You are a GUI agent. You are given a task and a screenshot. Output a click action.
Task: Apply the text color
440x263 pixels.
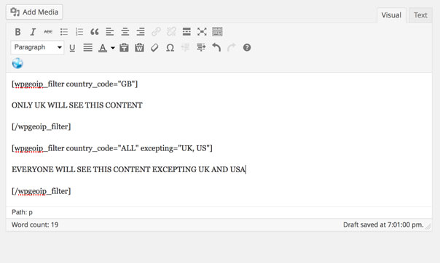click(x=103, y=48)
